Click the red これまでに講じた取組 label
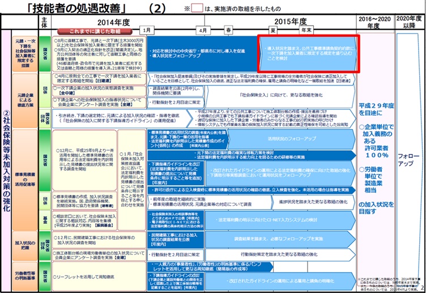 pyautogui.click(x=95, y=31)
